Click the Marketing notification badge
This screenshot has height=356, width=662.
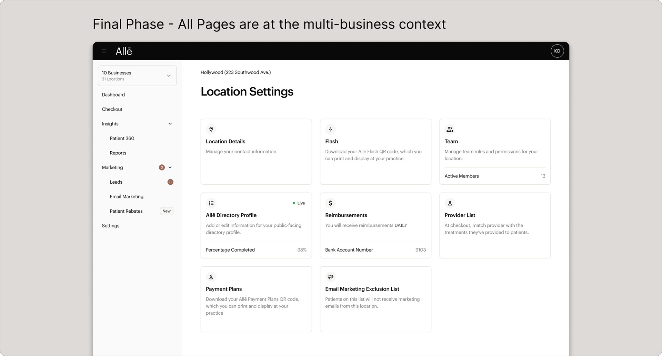(x=161, y=167)
